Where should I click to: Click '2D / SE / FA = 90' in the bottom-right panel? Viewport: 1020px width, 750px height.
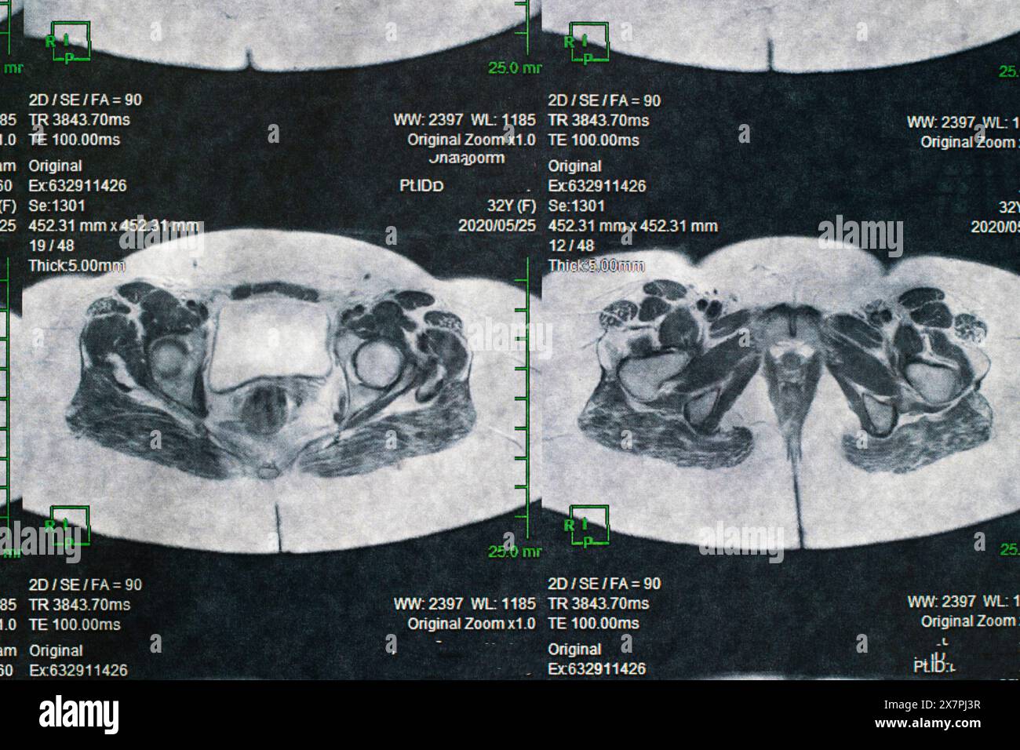pyautogui.click(x=604, y=584)
